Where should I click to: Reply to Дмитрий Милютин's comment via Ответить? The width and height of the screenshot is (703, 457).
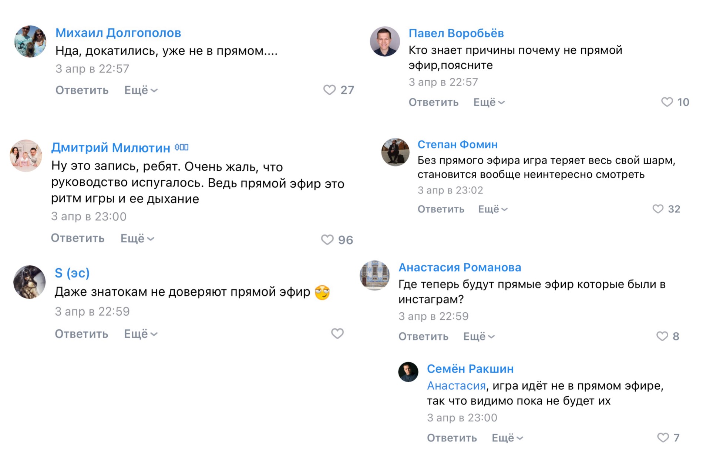[78, 238]
